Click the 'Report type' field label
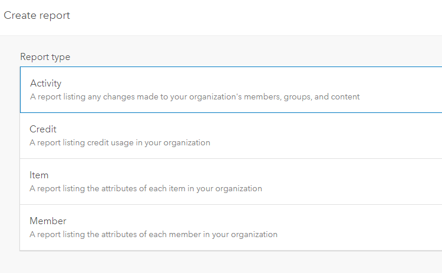 point(45,57)
